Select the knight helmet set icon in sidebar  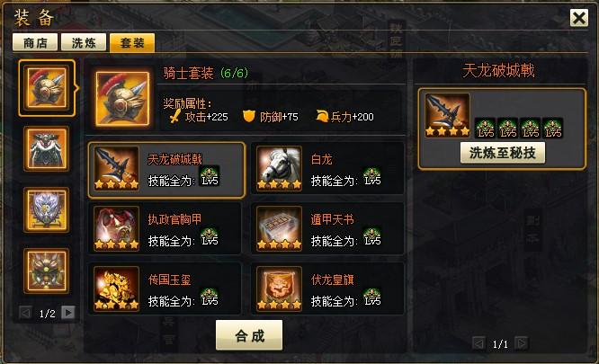point(46,88)
